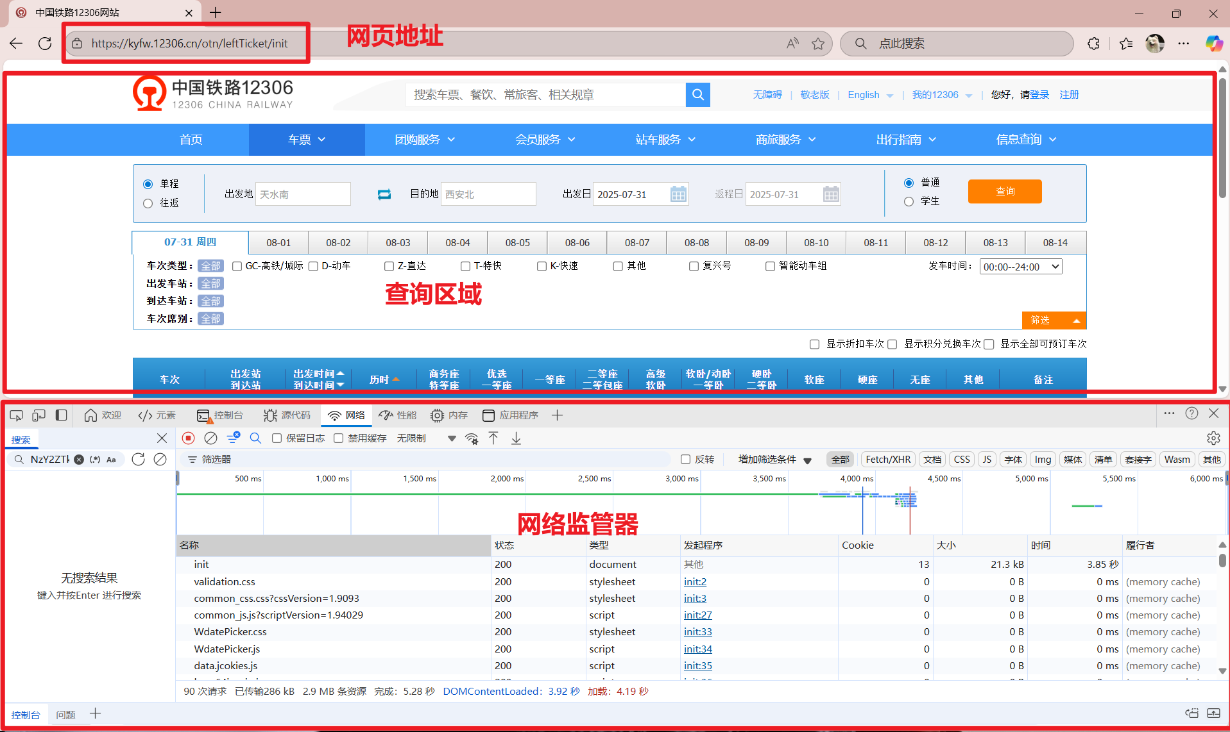Open the 控制台 console tab in DevTools toolbar
This screenshot has width=1230, height=732.
pyautogui.click(x=220, y=415)
